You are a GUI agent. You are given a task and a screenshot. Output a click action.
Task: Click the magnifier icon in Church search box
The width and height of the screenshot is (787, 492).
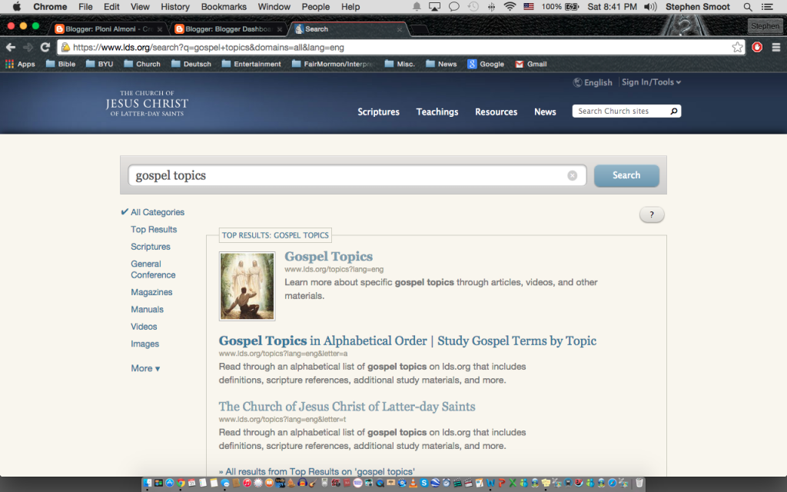pyautogui.click(x=673, y=111)
